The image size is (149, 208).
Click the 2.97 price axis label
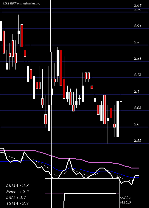138,6
